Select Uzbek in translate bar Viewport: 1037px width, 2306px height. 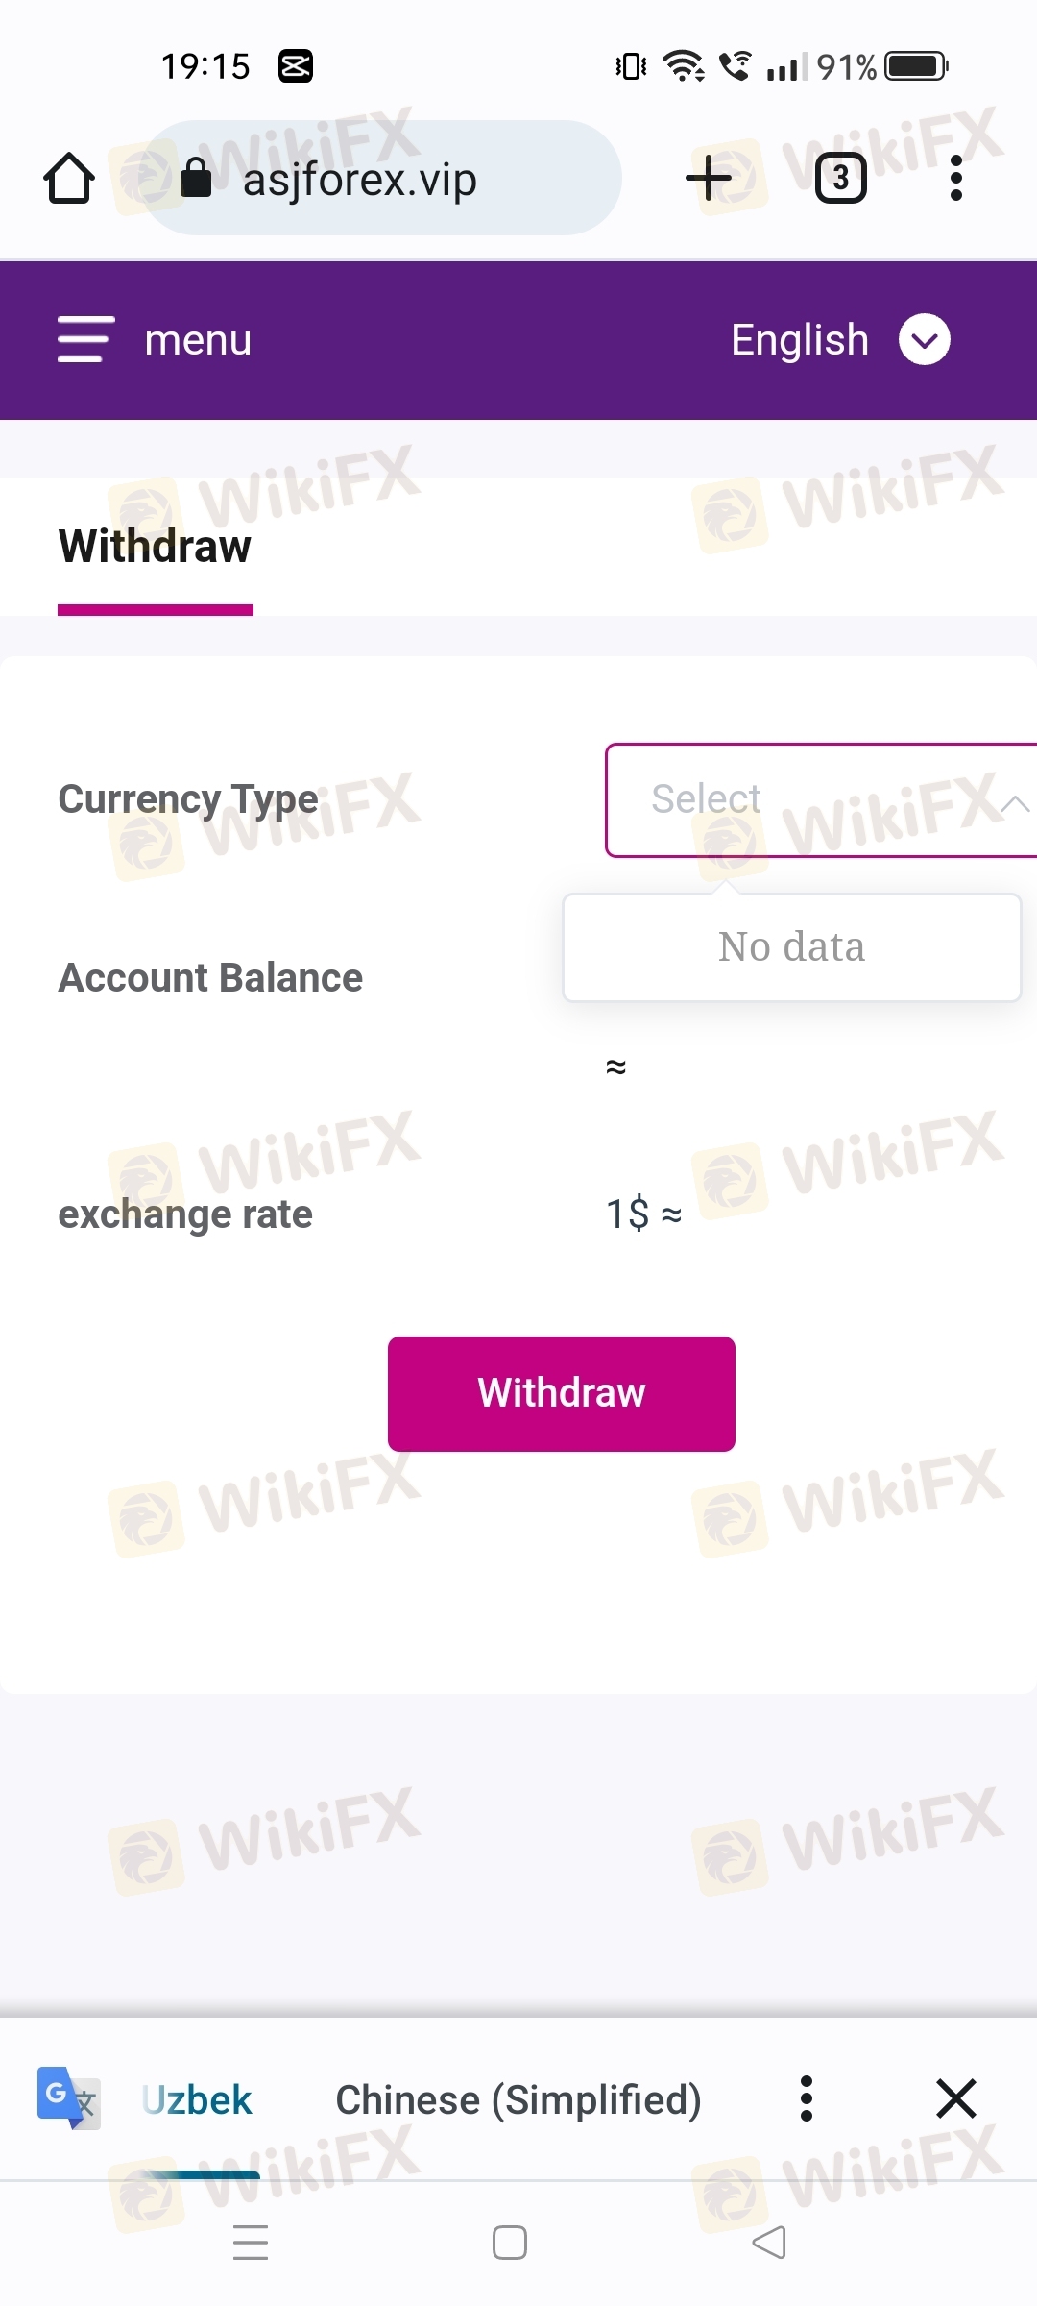[197, 2100]
